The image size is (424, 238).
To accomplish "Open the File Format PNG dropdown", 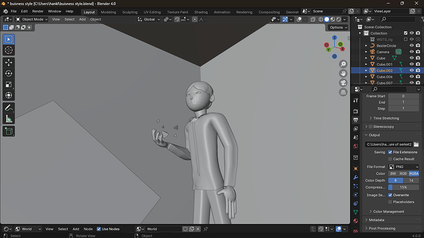I will coord(404,167).
